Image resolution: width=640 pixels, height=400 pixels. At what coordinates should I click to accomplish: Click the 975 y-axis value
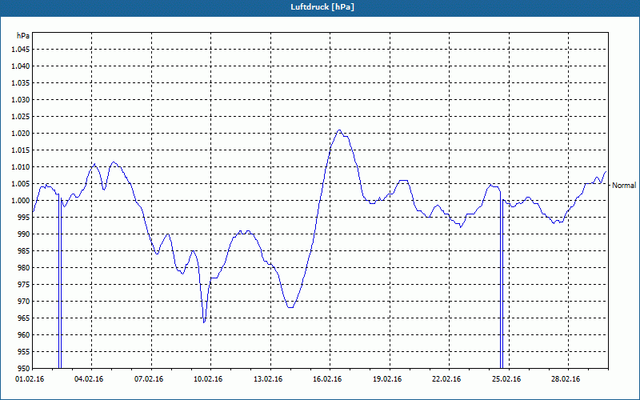click(24, 285)
